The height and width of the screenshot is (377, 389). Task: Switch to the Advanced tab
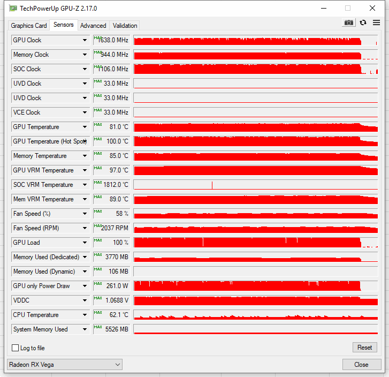coord(93,26)
